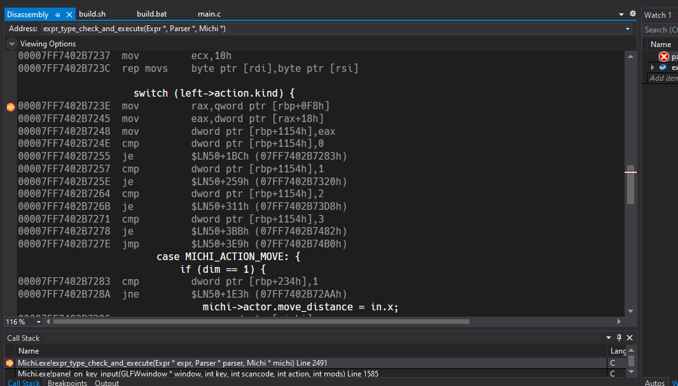Screen dimensions: 678x386
Task: Close the Call Stack panel
Action: click(630, 338)
